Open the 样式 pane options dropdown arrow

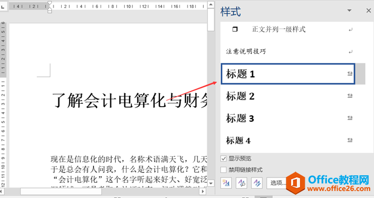tap(349, 10)
